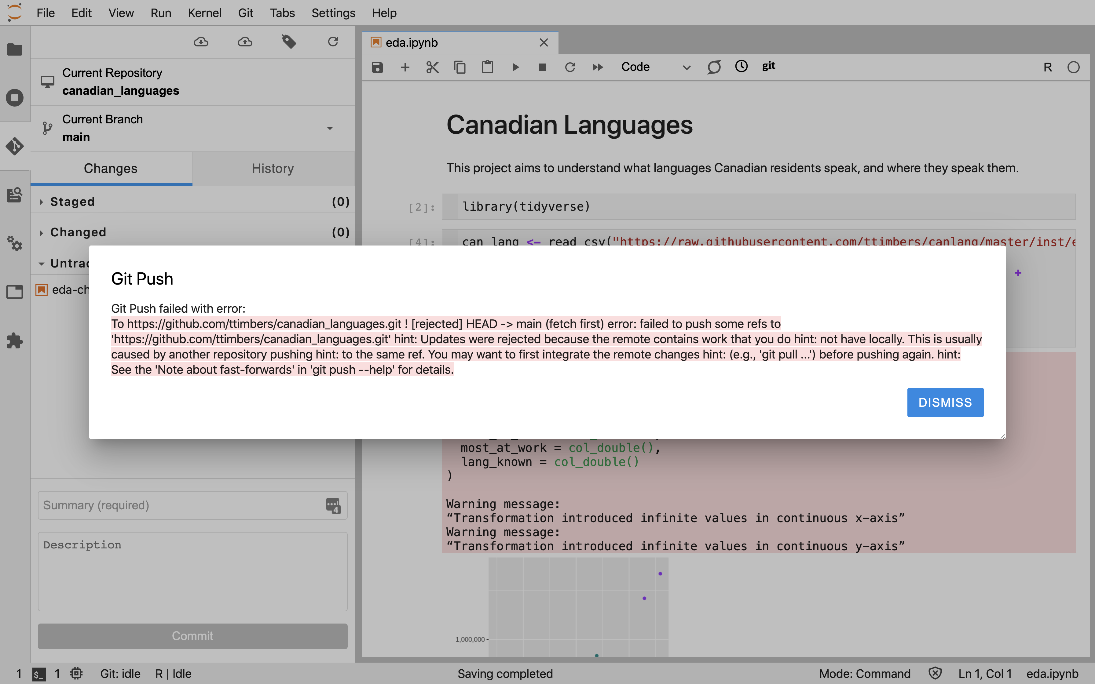
Task: Click the terminal icon in status bar
Action: (x=38, y=675)
